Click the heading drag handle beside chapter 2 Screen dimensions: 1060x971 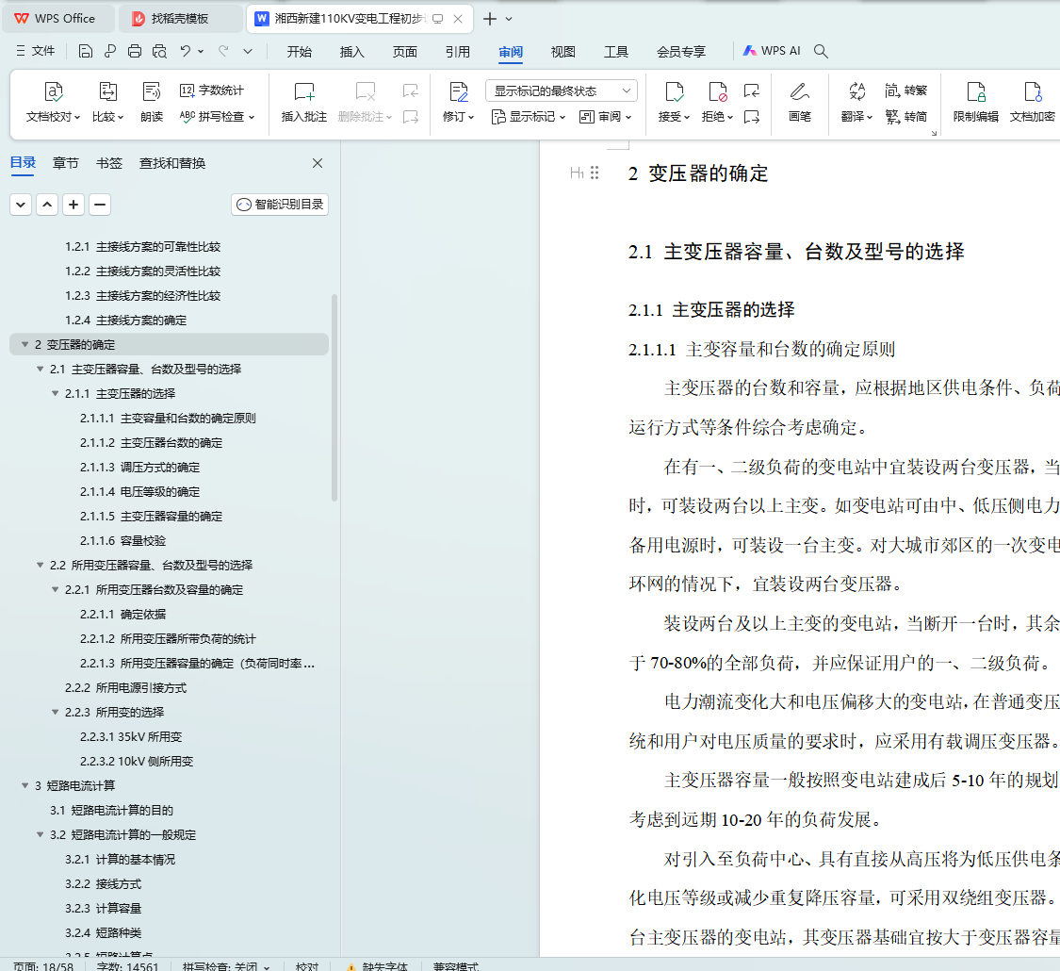pyautogui.click(x=595, y=173)
